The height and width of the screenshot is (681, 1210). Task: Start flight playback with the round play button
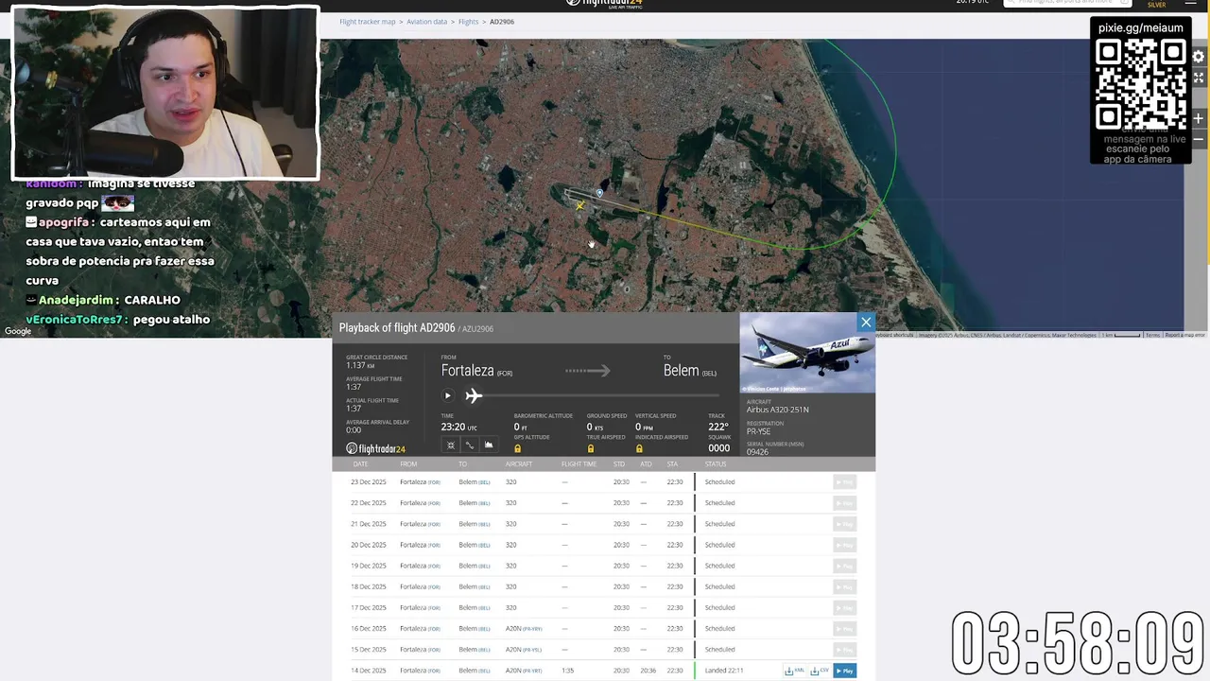click(x=448, y=395)
